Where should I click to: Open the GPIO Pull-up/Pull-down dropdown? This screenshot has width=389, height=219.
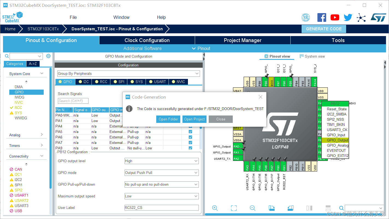pos(161,184)
